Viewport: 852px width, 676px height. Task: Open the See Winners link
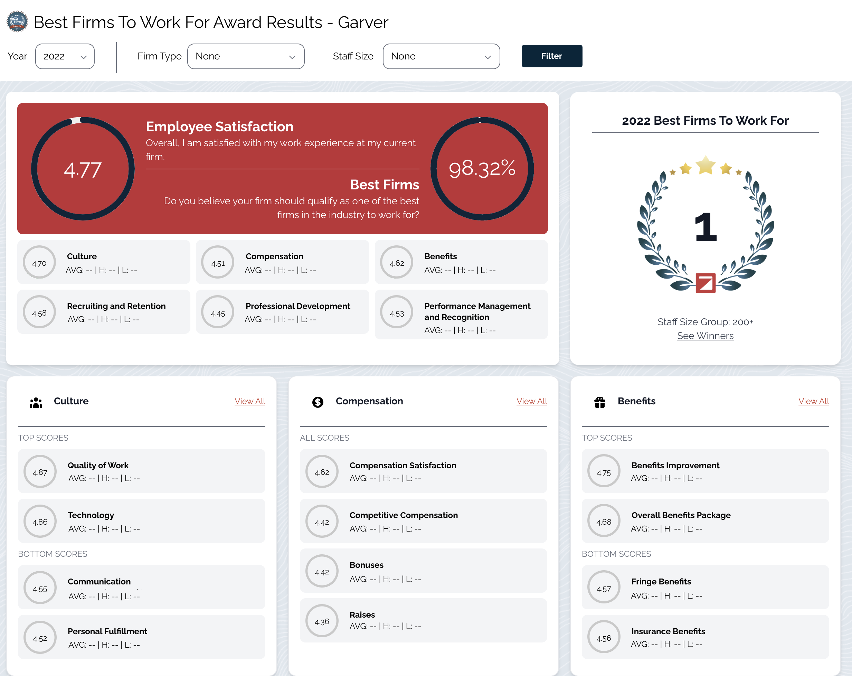(705, 336)
